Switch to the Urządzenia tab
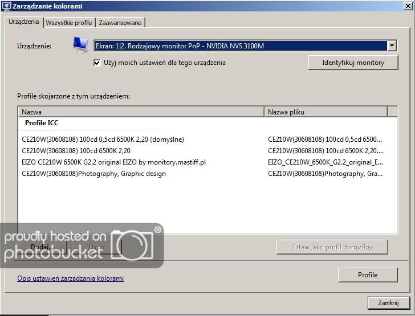The width and height of the screenshot is (415, 316). click(23, 22)
